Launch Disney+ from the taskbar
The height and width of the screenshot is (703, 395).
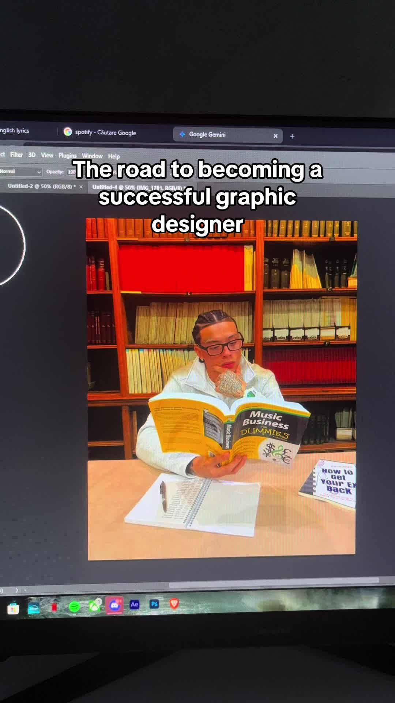pyautogui.click(x=34, y=608)
